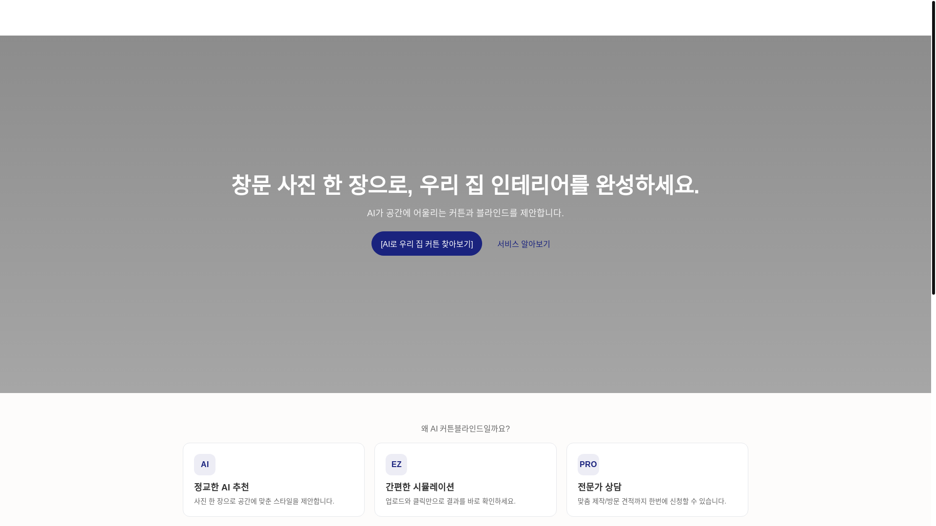
Task: Click the vertical page scrollbar thumb
Action: coord(934,148)
